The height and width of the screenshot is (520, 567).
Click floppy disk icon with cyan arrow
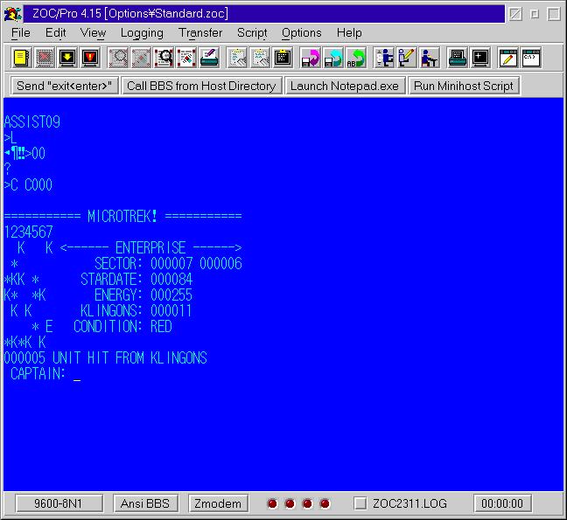click(x=333, y=58)
